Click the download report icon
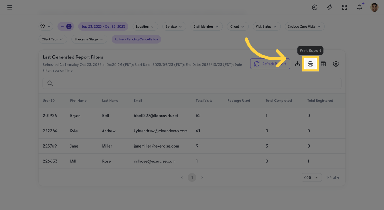384x210 pixels. coord(297,64)
